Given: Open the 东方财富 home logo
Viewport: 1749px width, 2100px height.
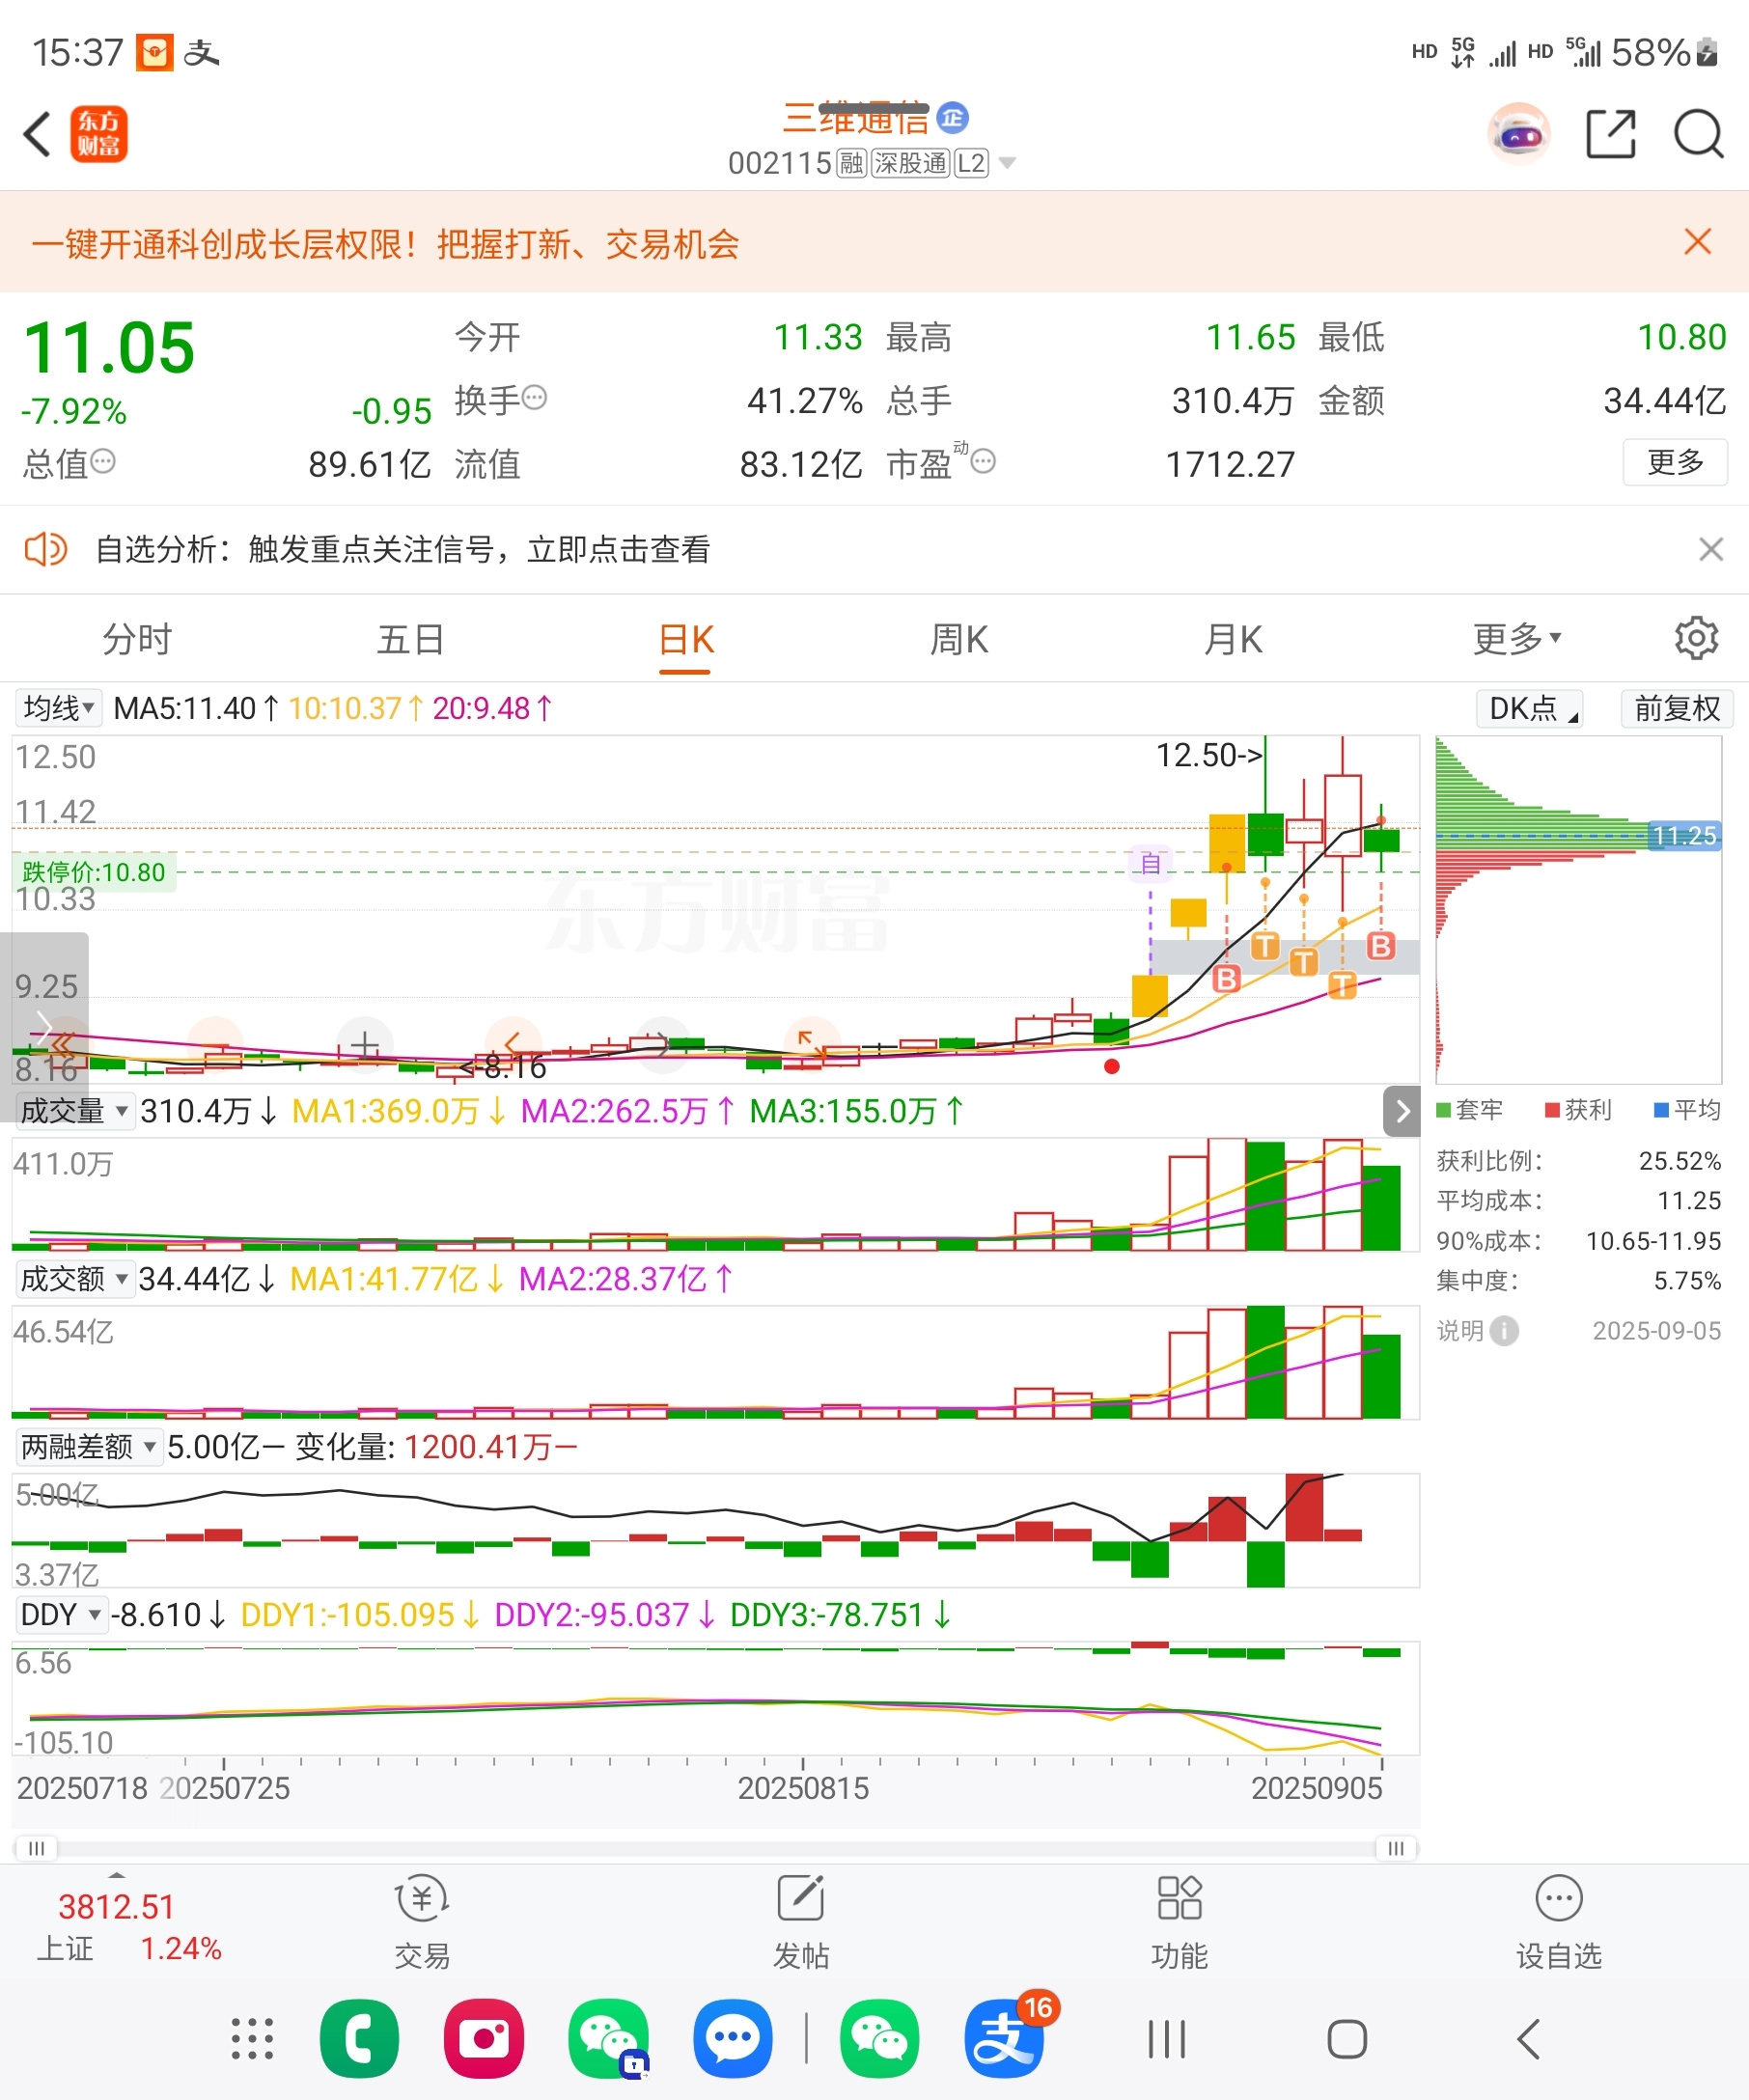Looking at the screenshot, I should tap(99, 134).
